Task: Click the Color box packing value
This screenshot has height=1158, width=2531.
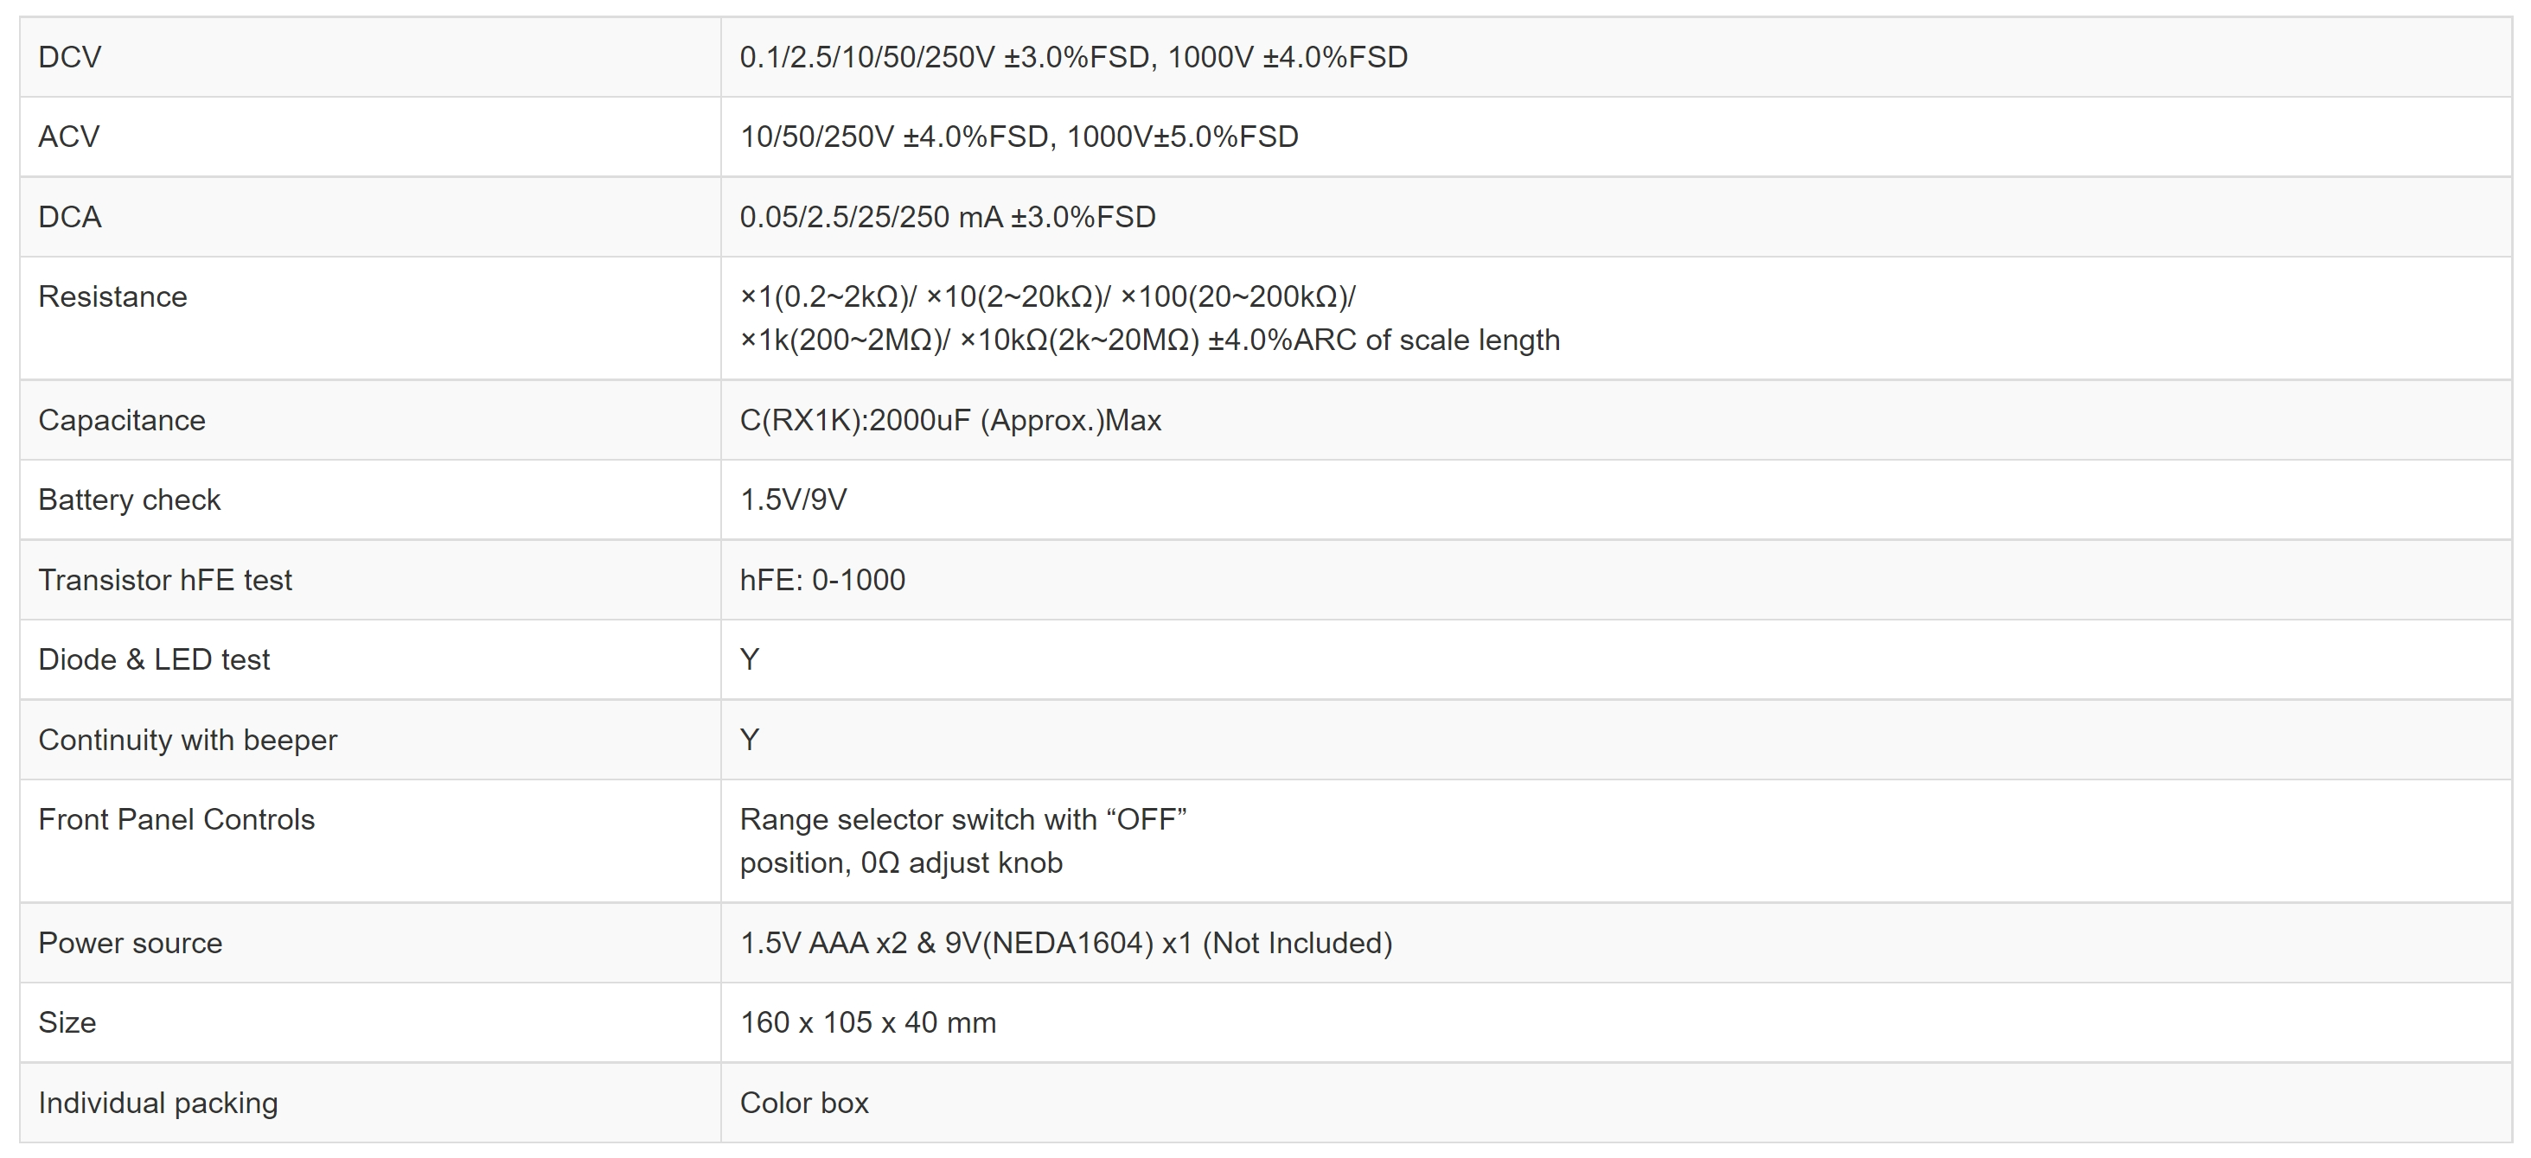Action: coord(803,1103)
